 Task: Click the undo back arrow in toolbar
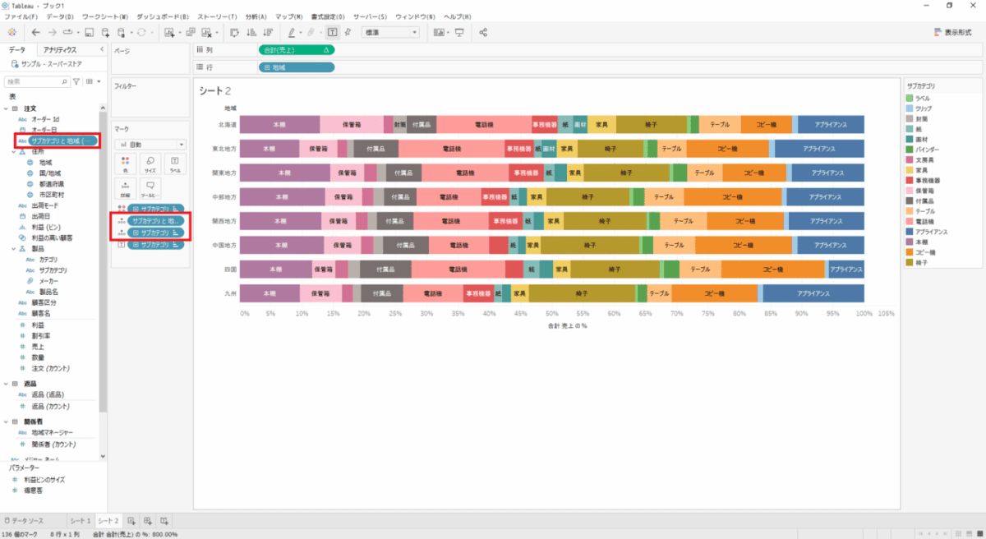tap(35, 32)
